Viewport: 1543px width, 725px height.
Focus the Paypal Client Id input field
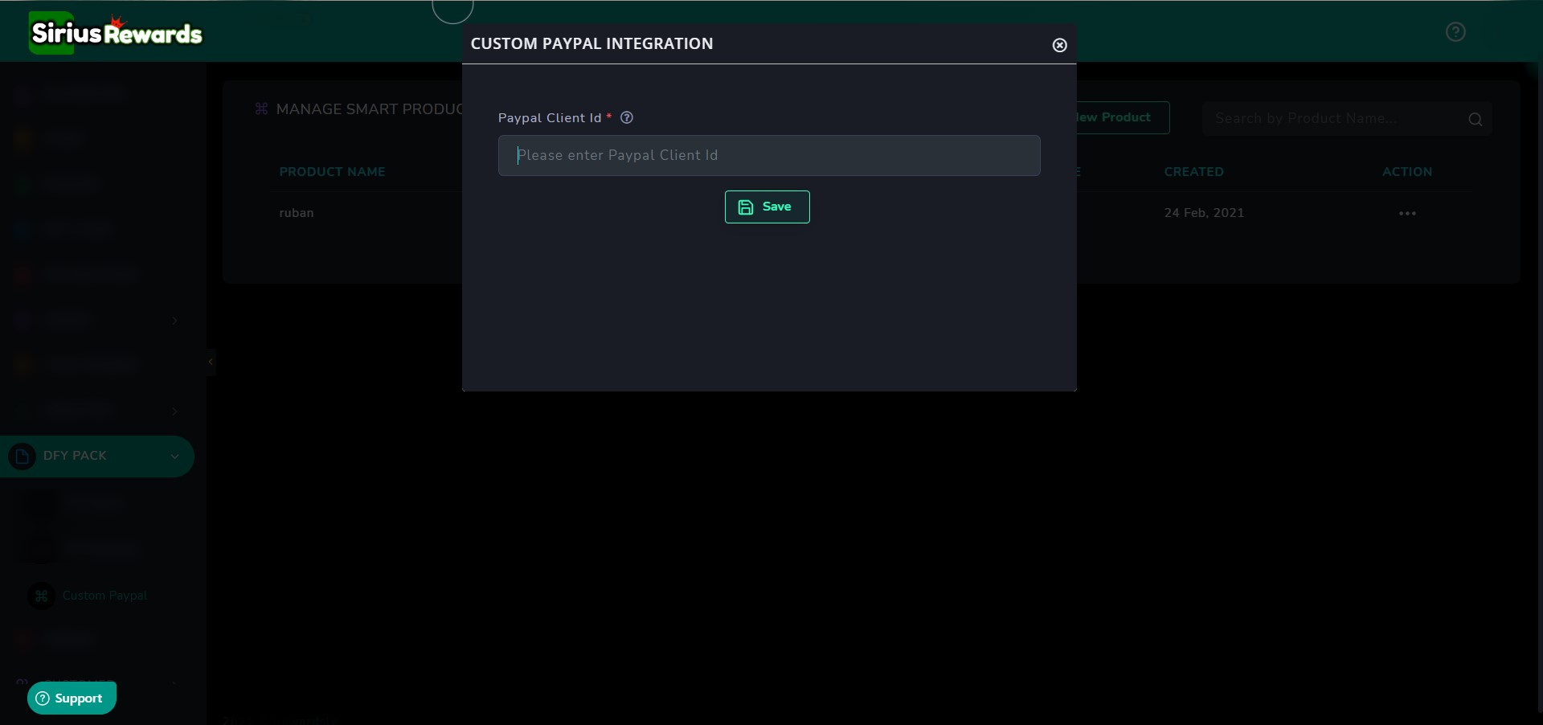(769, 155)
